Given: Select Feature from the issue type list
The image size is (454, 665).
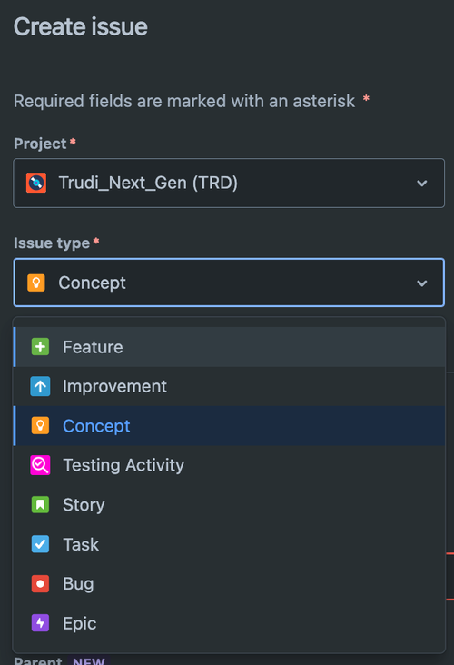Looking at the screenshot, I should coord(229,347).
